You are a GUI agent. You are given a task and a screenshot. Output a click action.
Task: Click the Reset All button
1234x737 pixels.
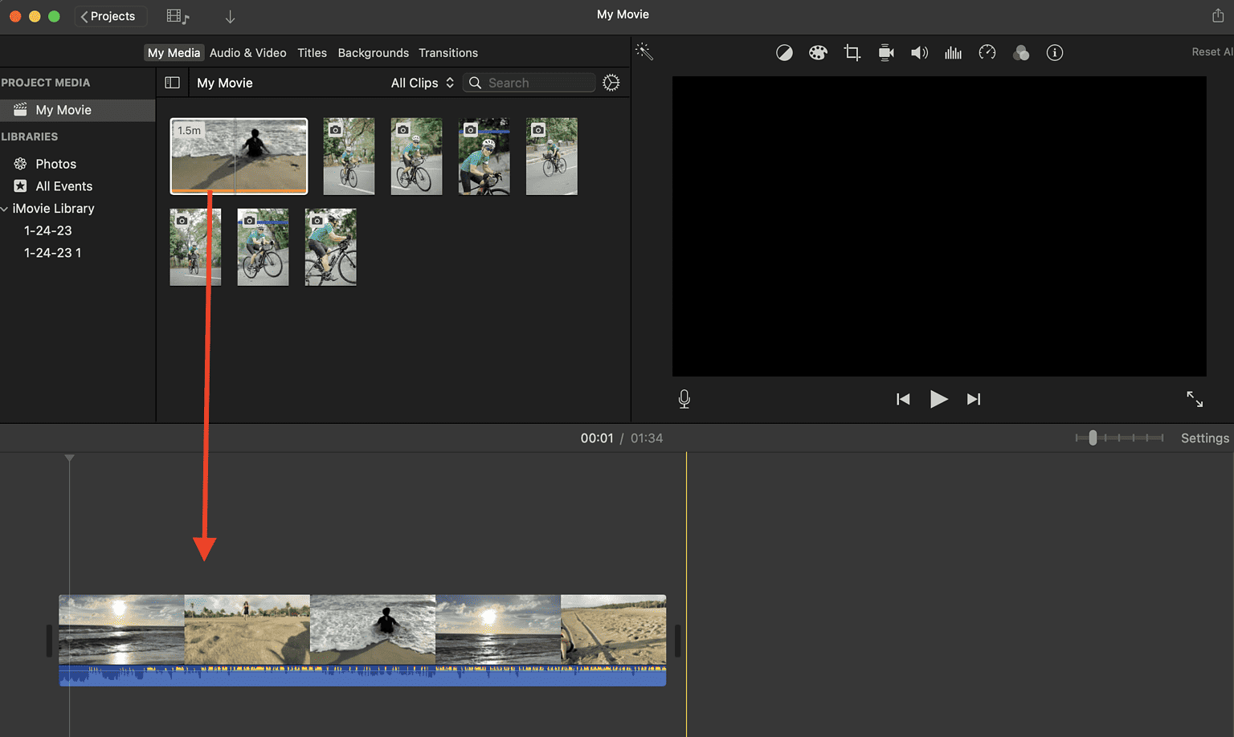[x=1210, y=51]
